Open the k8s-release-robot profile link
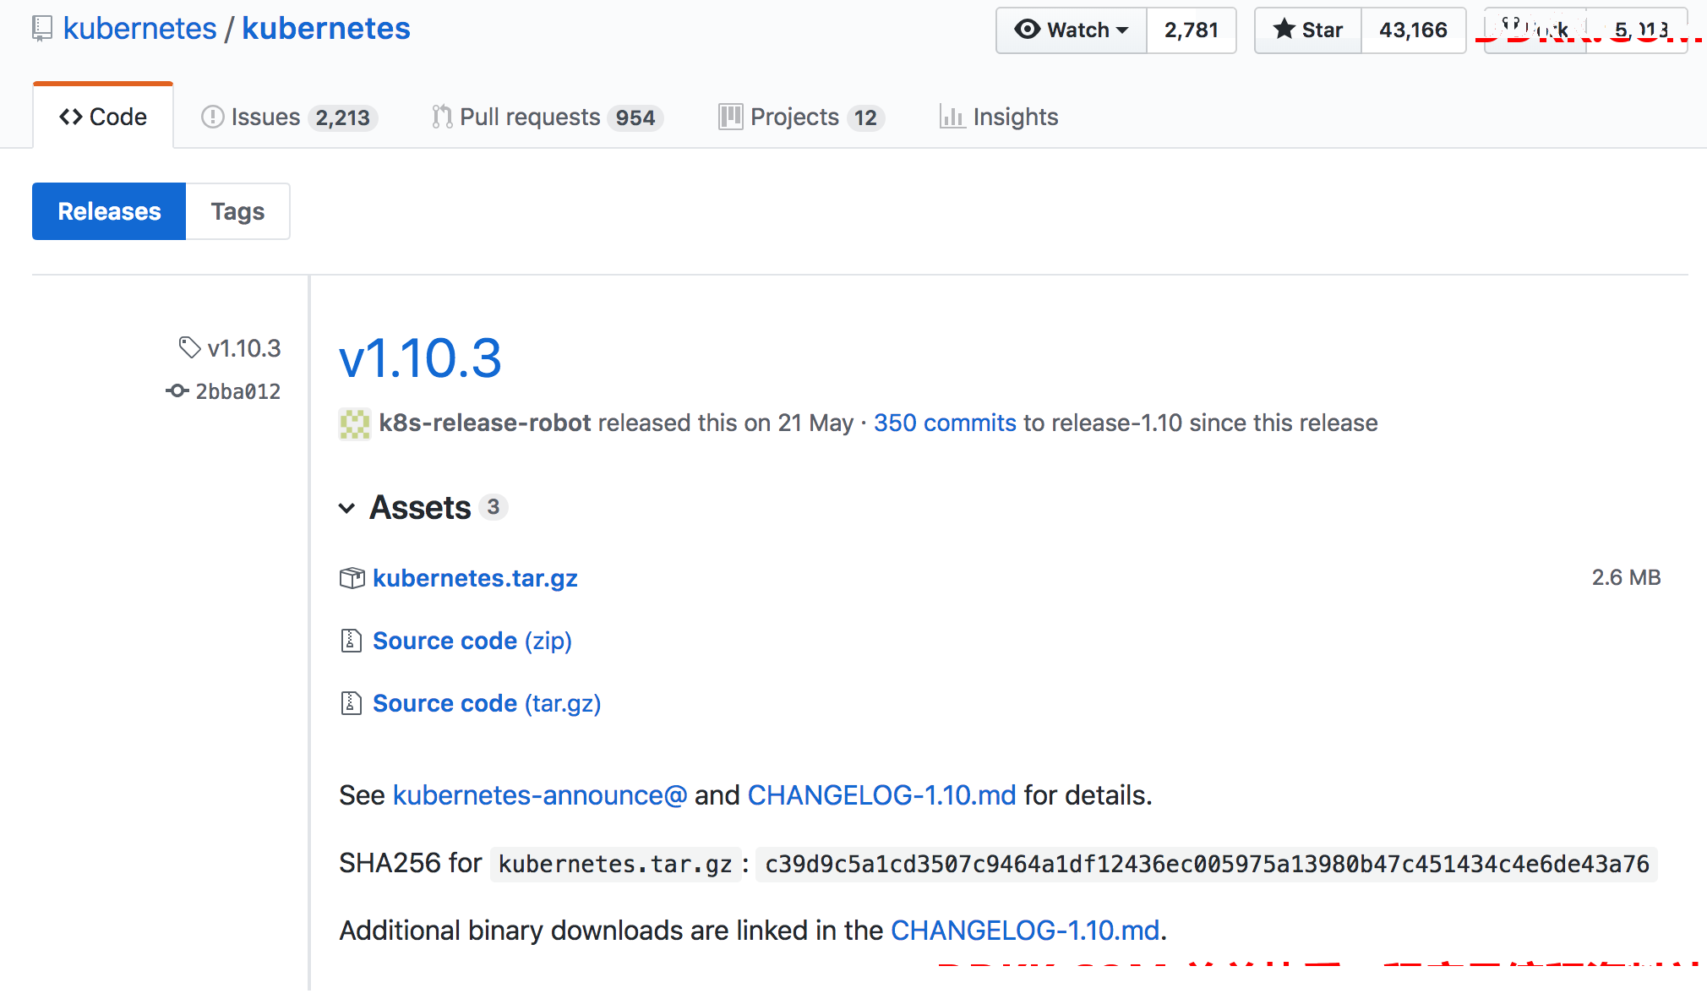This screenshot has height=999, width=1707. [484, 423]
